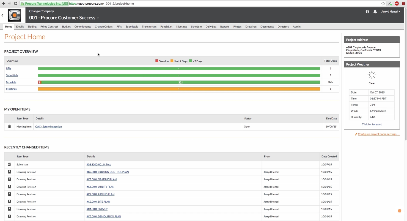The height and width of the screenshot is (221, 407).
Task: Click the Drawing Revision icon beside SURVEY
Action: [9, 209]
